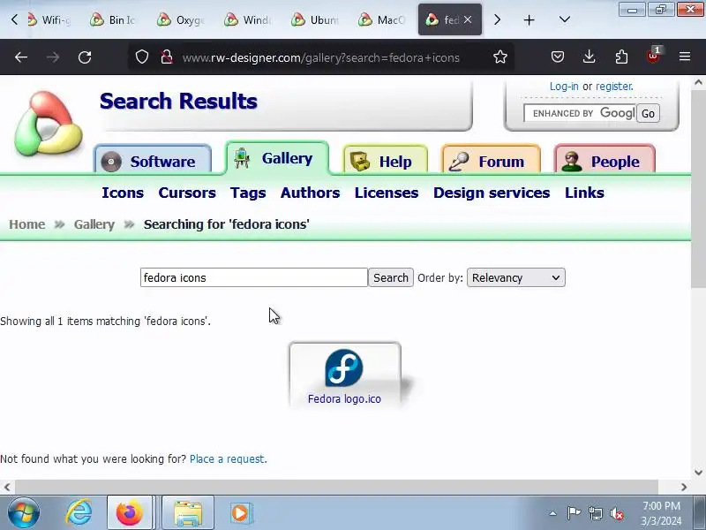706x530 pixels.
Task: Bookmark this page with star icon
Action: point(500,57)
